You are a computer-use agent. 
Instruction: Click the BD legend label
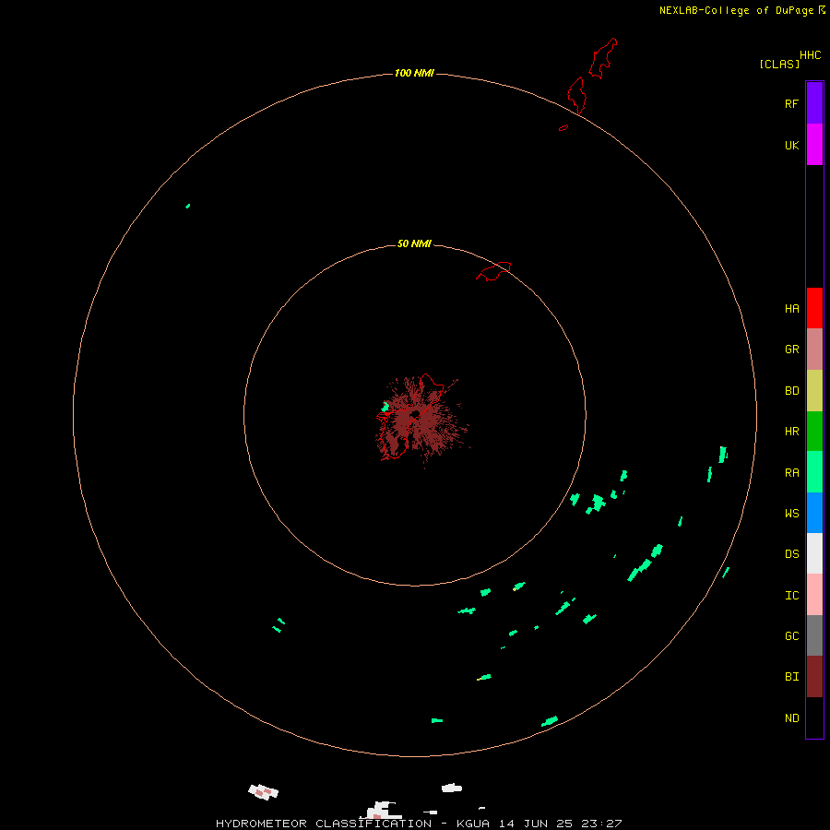(x=791, y=391)
